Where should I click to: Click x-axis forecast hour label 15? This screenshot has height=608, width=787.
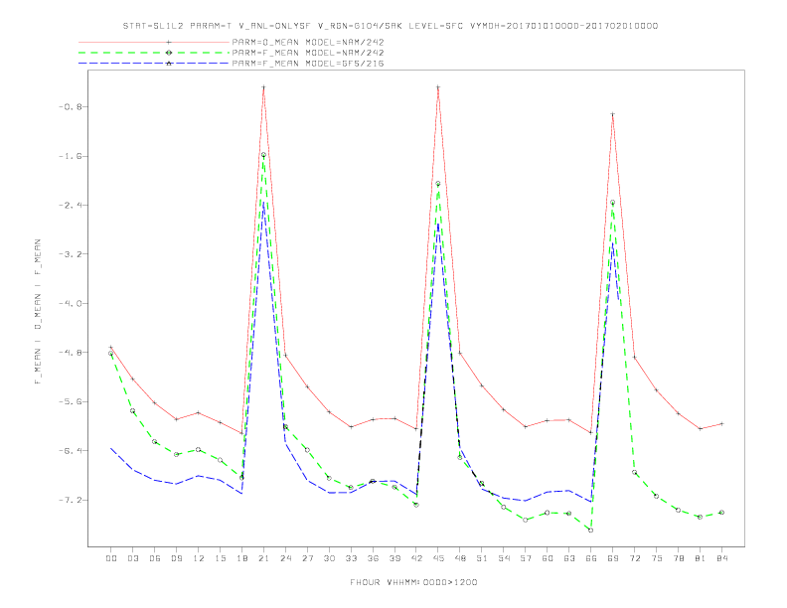tap(220, 558)
